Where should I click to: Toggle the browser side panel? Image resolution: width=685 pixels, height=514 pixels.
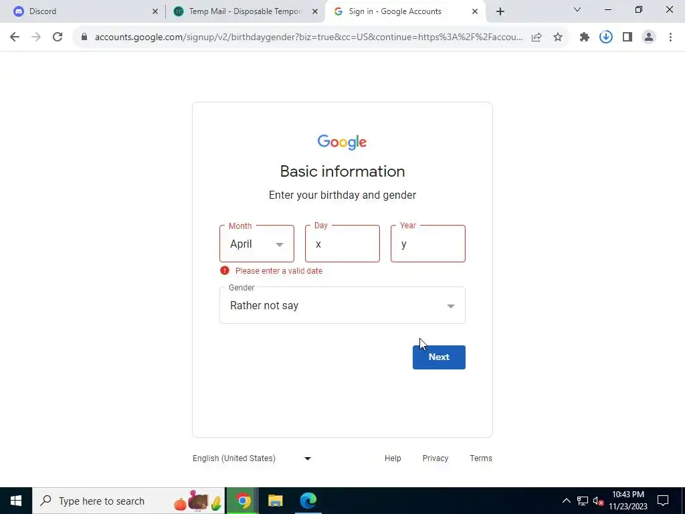point(627,37)
